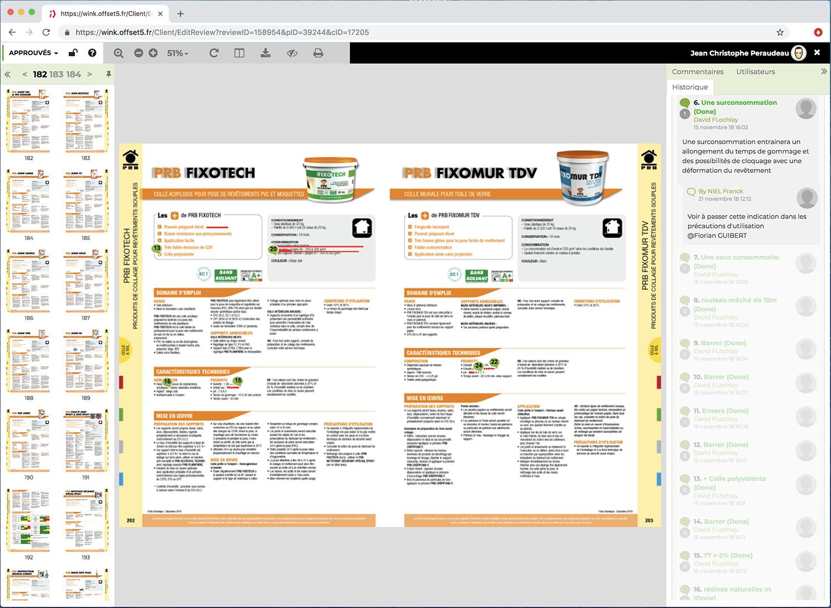The height and width of the screenshot is (608, 831).
Task: Open the APPROUVÉS status dropdown
Action: coord(33,53)
